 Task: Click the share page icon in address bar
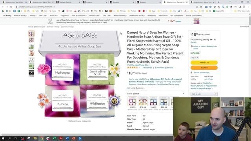pyautogui.click(x=197, y=7)
